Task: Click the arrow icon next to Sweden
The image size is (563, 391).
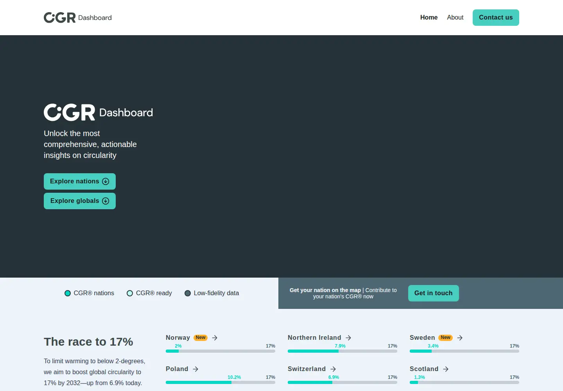Action: (x=460, y=338)
